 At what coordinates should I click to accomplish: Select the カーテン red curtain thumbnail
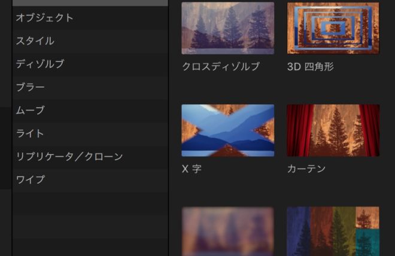(x=333, y=130)
